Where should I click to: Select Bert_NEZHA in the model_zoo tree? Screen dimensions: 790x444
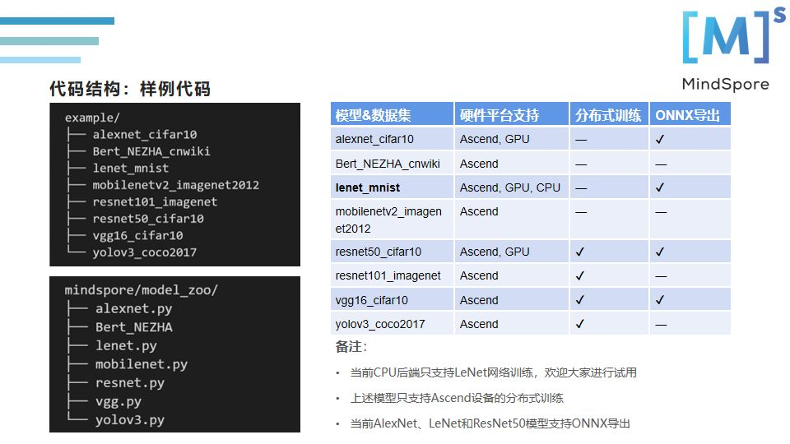click(134, 327)
